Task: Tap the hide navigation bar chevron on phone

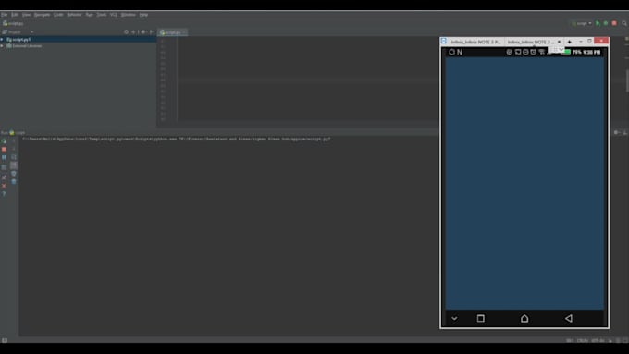Action: tap(454, 318)
